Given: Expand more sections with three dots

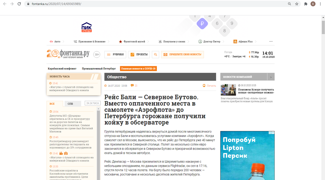Looking at the screenshot, I should pyautogui.click(x=271, y=42).
